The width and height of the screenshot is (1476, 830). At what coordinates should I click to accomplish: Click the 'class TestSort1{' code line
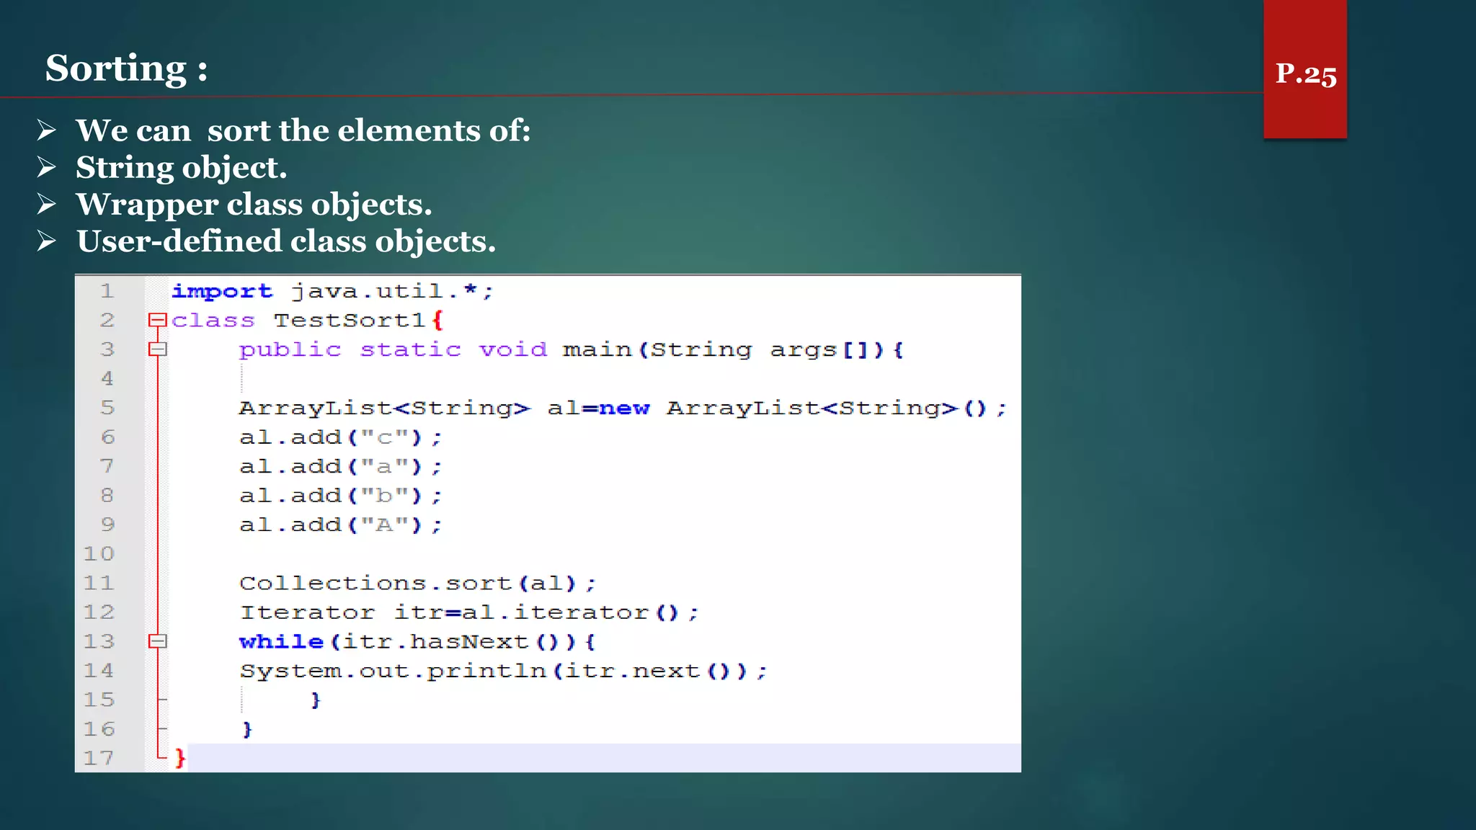click(308, 320)
